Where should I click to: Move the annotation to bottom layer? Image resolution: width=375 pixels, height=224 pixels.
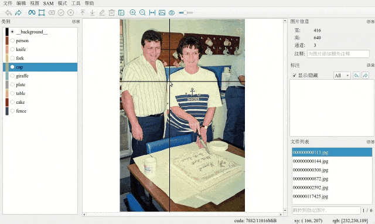pos(92,13)
